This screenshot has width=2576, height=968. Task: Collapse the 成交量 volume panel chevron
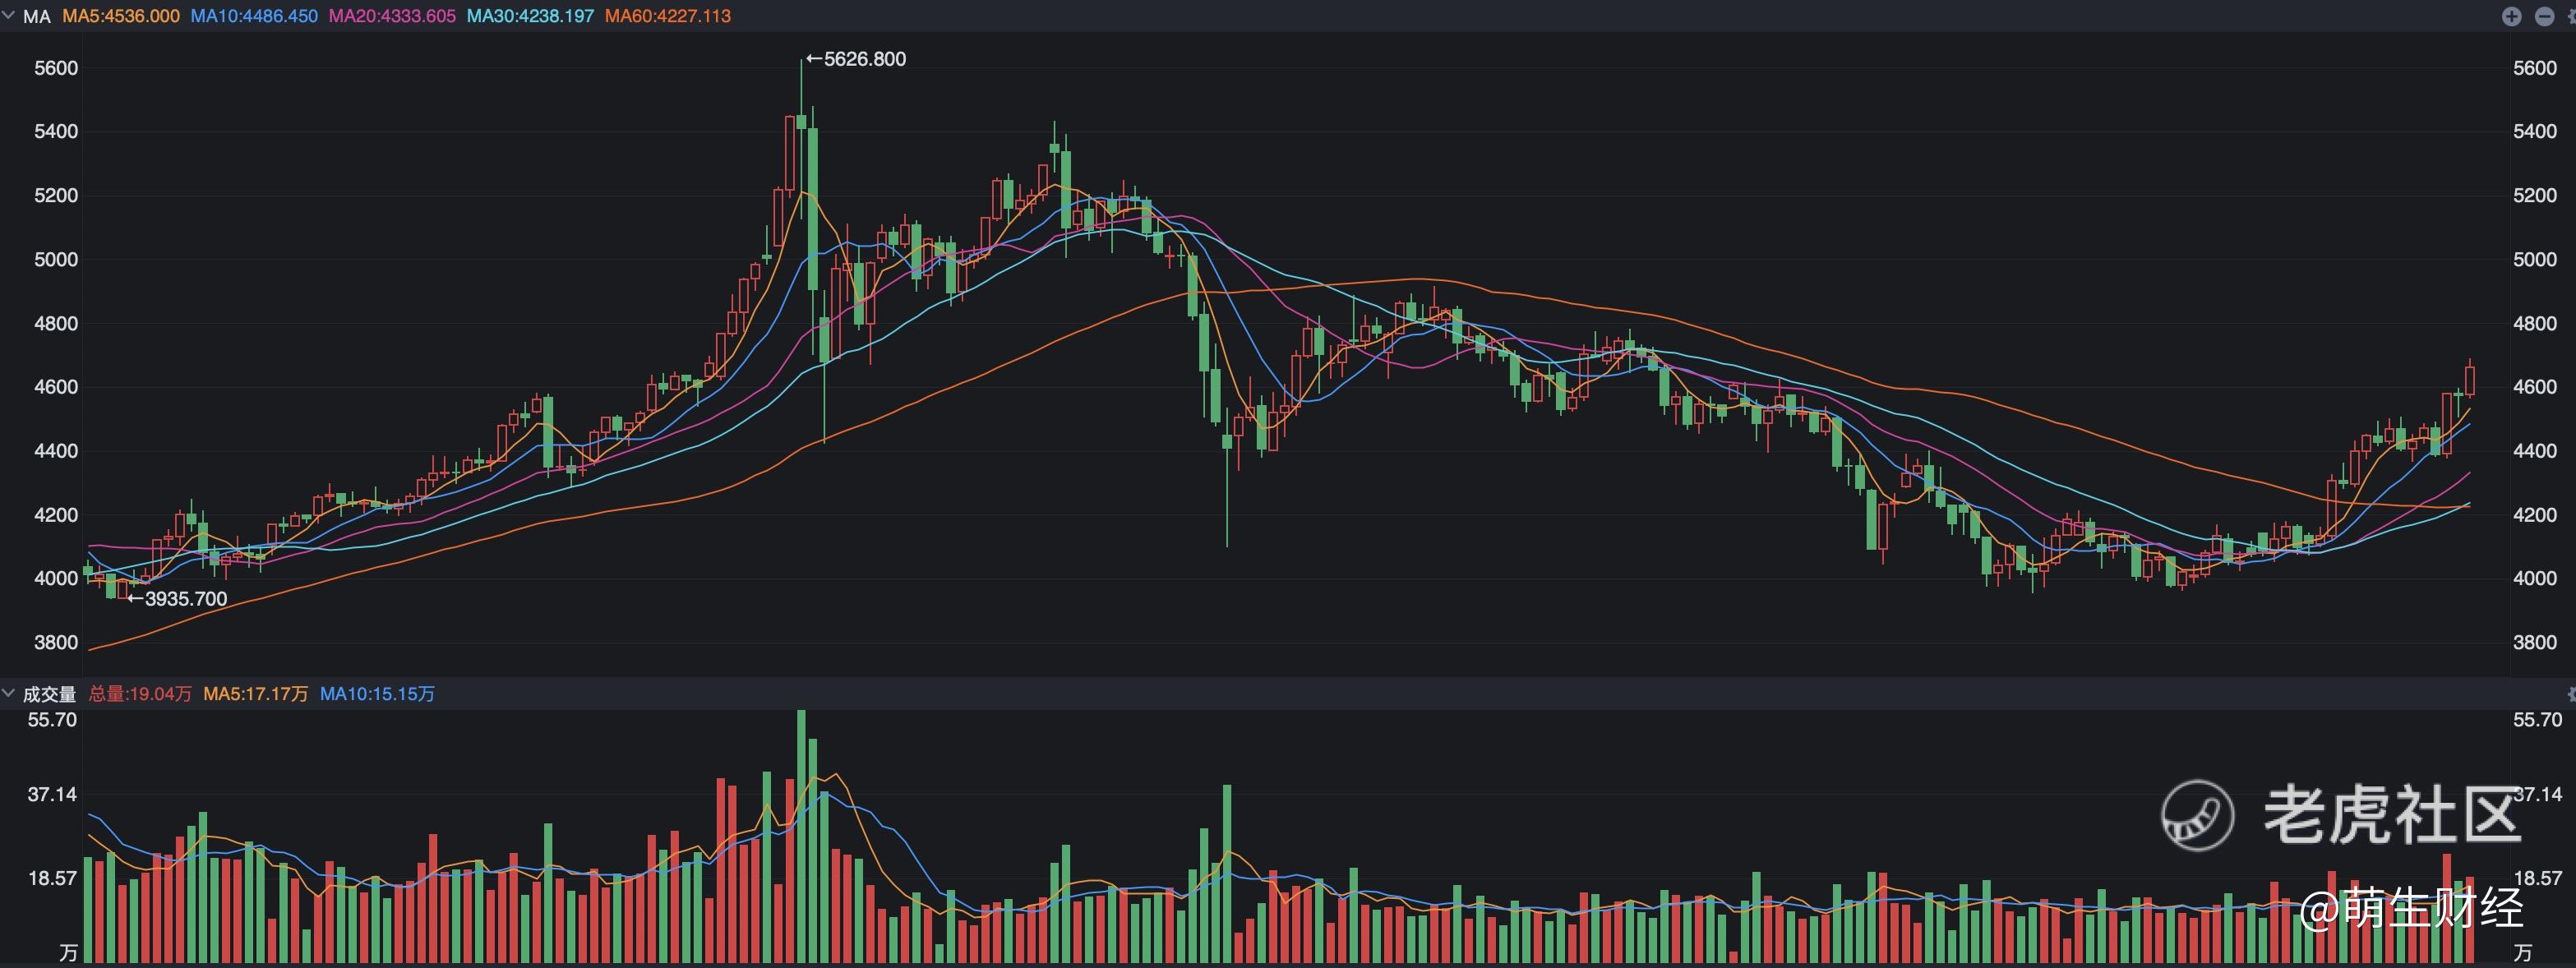pyautogui.click(x=8, y=692)
